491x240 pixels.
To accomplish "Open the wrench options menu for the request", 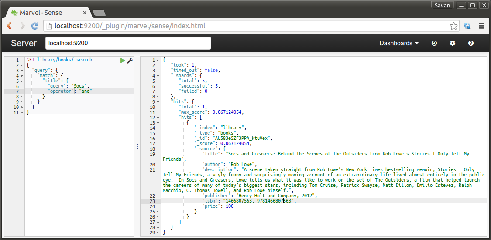I will pos(130,61).
